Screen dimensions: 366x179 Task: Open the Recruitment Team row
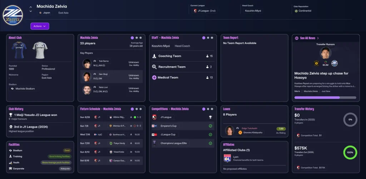tap(182, 67)
